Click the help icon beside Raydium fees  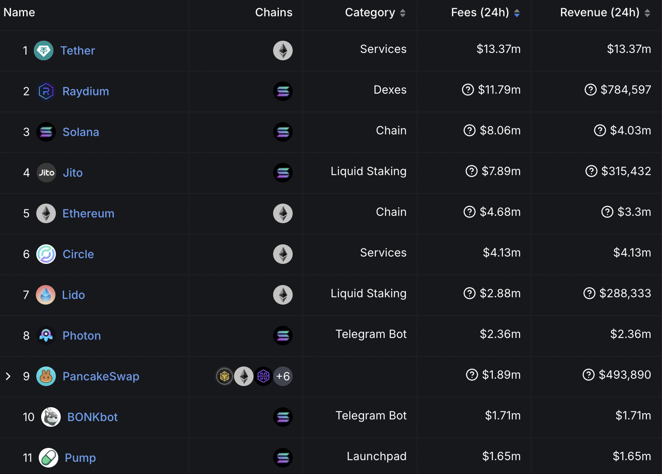(468, 90)
